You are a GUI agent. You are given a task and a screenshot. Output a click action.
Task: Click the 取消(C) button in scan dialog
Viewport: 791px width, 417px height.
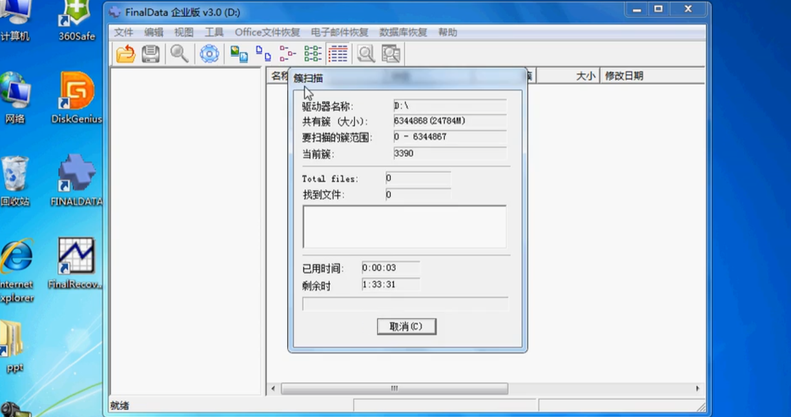[x=407, y=327]
